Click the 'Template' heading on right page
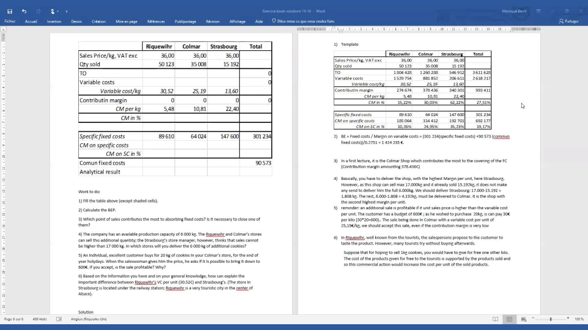Viewport: 588px width, 330px height. [350, 44]
